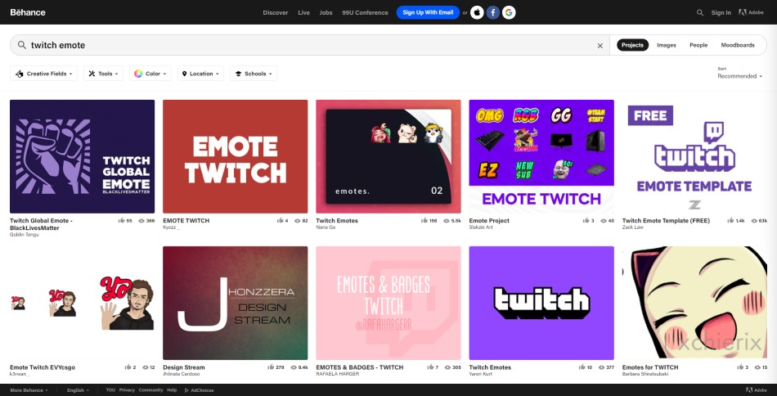Click the Adobe logo in header
The height and width of the screenshot is (396, 777).
(751, 12)
